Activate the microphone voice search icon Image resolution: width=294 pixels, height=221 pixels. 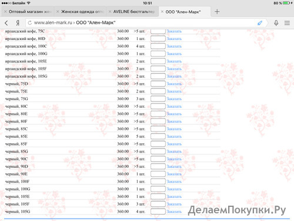pyautogui.click(x=276, y=23)
